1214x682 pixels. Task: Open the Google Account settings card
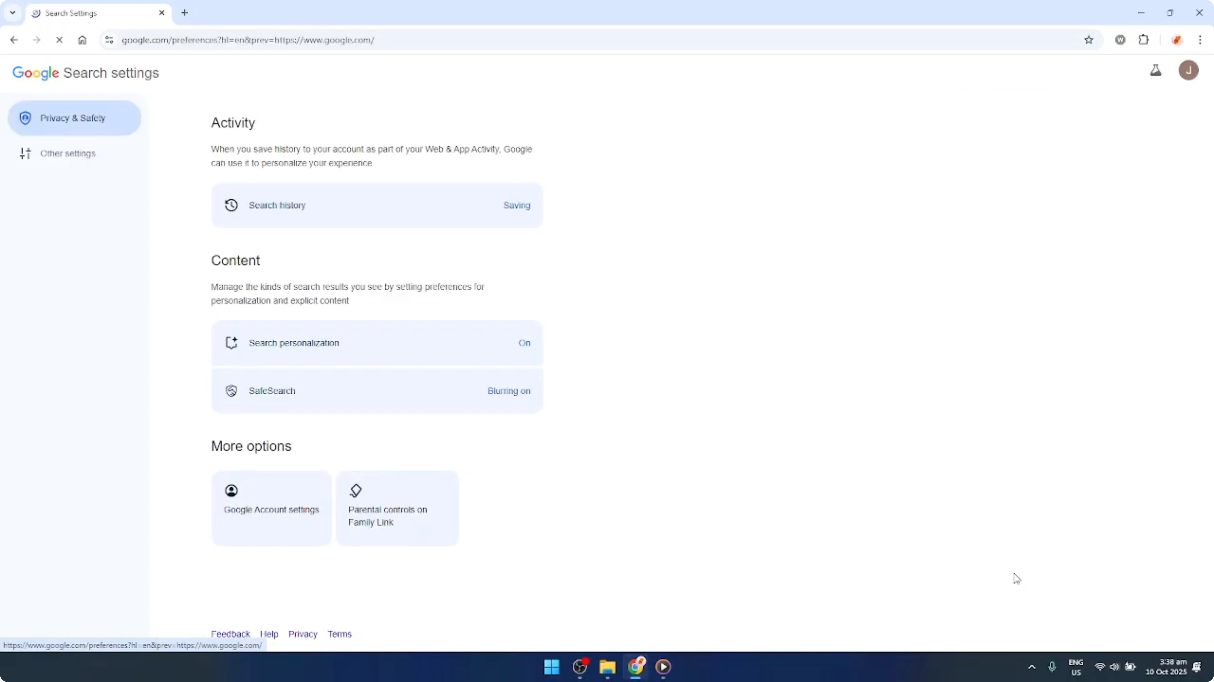coord(272,508)
